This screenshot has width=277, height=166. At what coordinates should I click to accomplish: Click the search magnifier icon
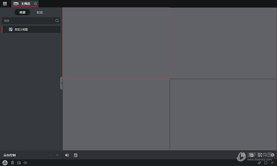(x=57, y=21)
